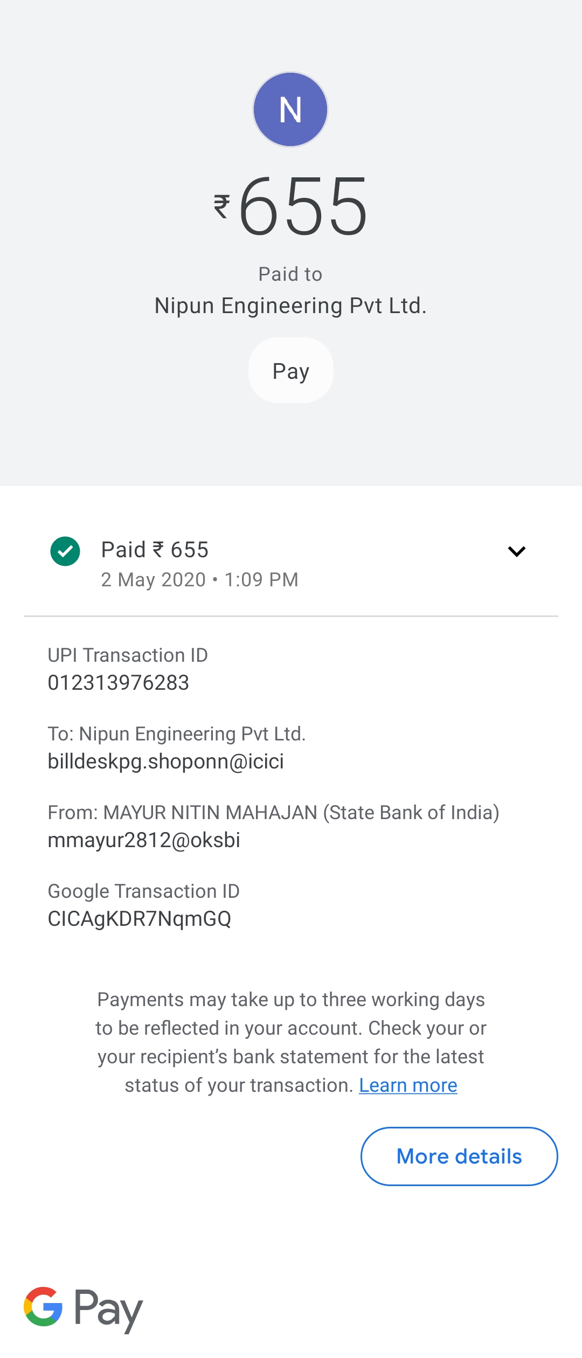Click the Paid to label
This screenshot has width=582, height=1358.
(290, 274)
